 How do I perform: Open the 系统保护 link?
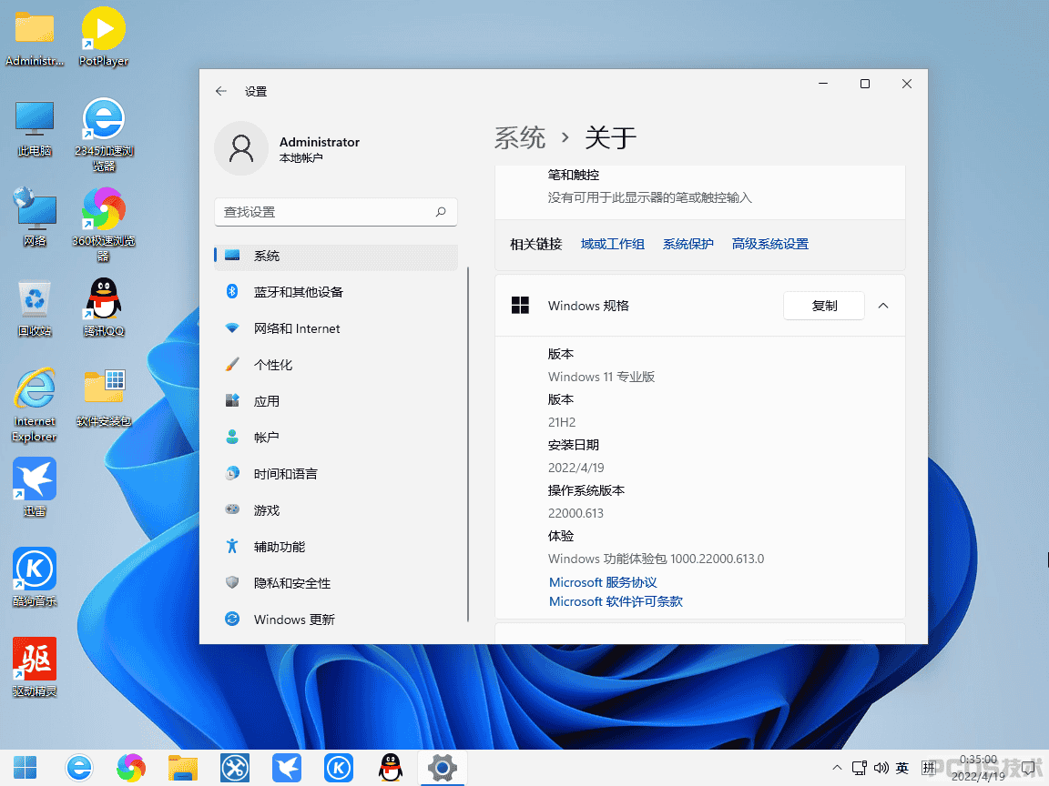(x=687, y=245)
